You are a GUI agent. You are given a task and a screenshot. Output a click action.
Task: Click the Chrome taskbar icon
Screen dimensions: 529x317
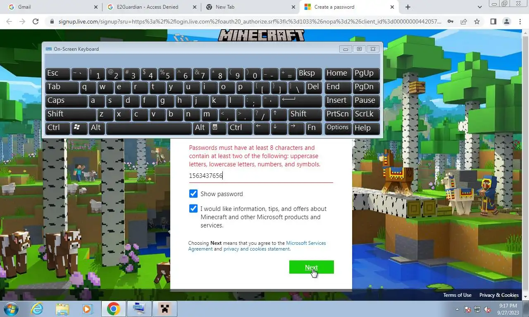[113, 309]
